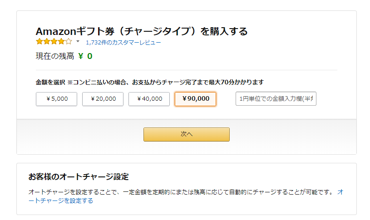Screen dimensions: 370x220
Task: Choose the ¥20,000 amount option
Action: tap(103, 99)
